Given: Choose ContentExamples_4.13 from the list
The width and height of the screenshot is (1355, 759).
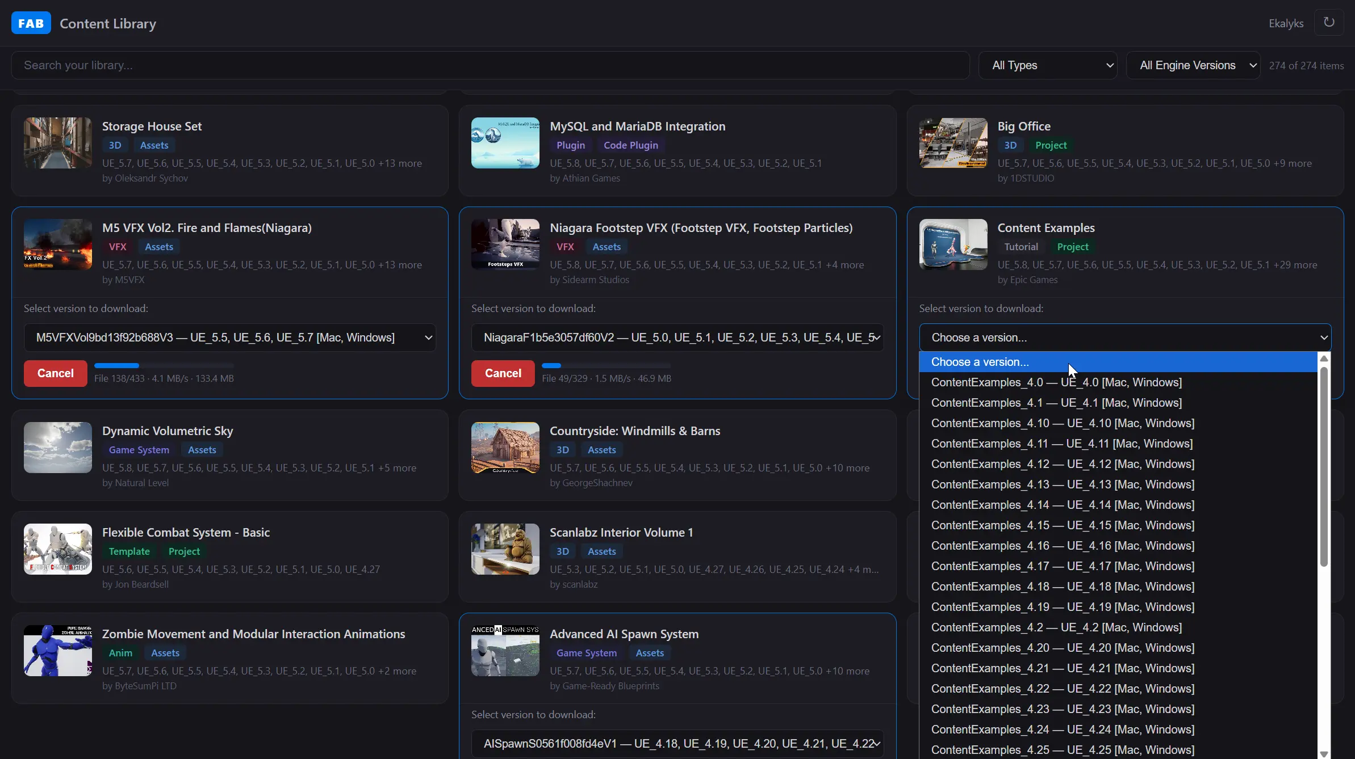Looking at the screenshot, I should (x=1118, y=484).
